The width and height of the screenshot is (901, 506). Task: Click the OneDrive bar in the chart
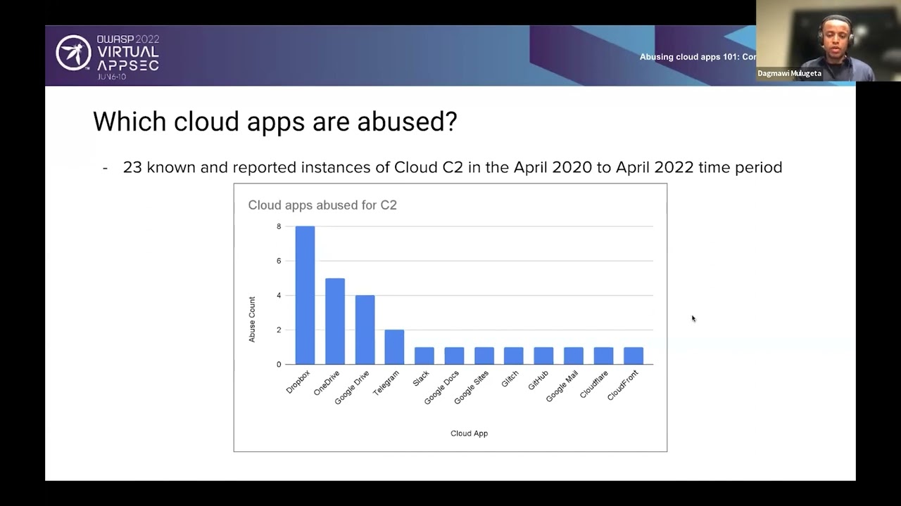(x=334, y=321)
